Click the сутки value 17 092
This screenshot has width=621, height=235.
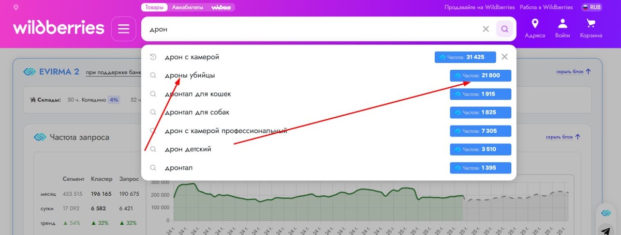click(71, 209)
